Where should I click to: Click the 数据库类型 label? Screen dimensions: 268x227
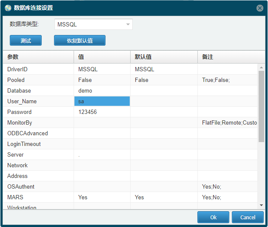(x=24, y=24)
